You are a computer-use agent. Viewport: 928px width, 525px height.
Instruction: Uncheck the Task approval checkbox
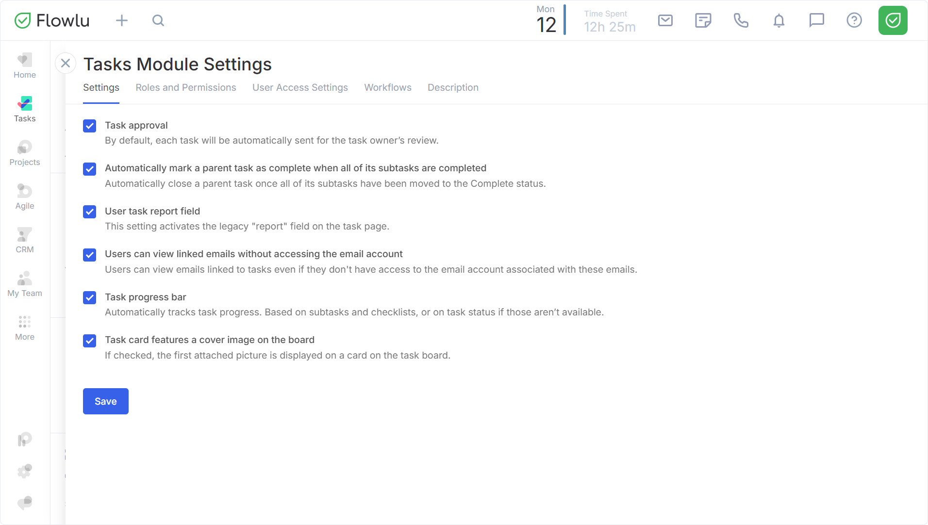coord(89,126)
